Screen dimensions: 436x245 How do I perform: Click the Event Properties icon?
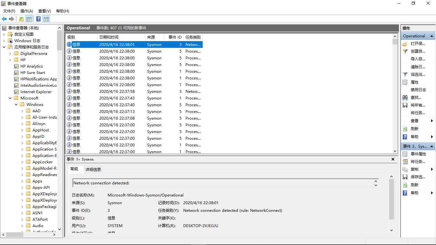coord(405,154)
